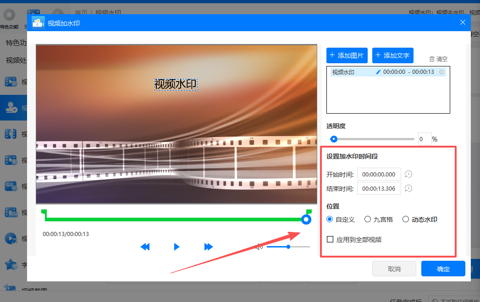This screenshot has width=480, height=302.
Task: Adjust the 透明度 opacity slider
Action: [x=334, y=139]
